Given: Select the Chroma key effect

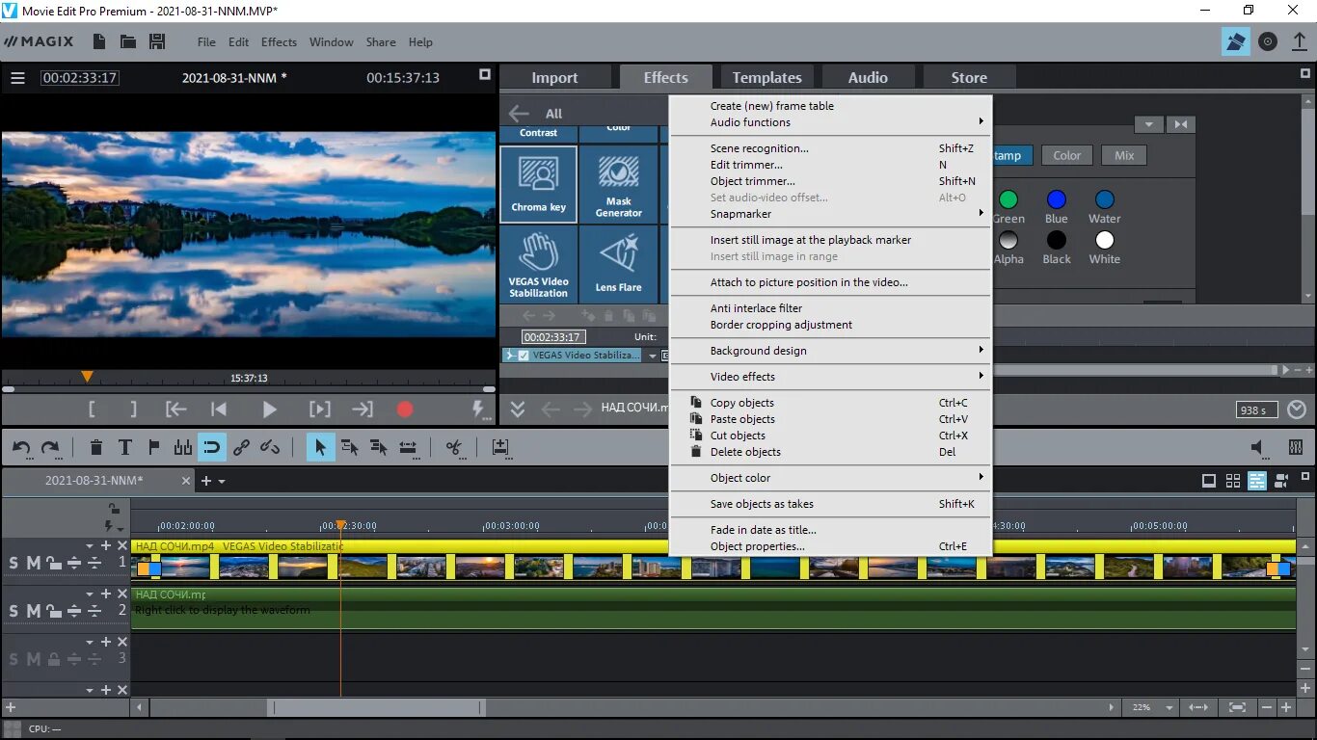Looking at the screenshot, I should point(538,183).
